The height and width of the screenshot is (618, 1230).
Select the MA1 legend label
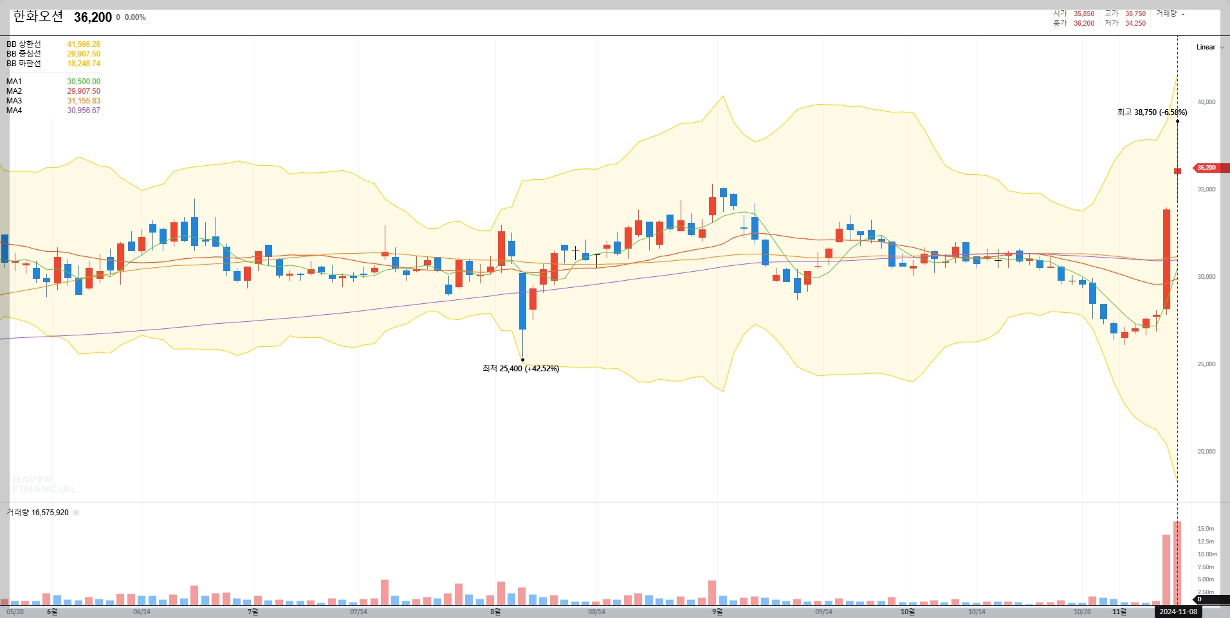pos(14,82)
